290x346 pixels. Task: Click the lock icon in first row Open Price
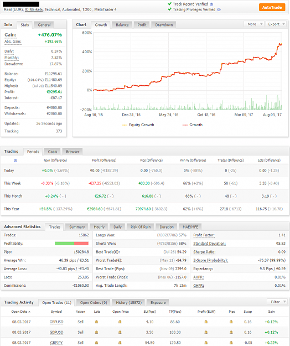120,322
